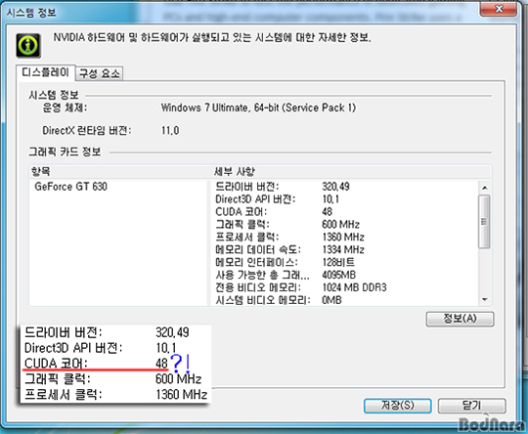Select the 메모리 인터페이스 row
The image size is (528, 434).
click(346, 262)
